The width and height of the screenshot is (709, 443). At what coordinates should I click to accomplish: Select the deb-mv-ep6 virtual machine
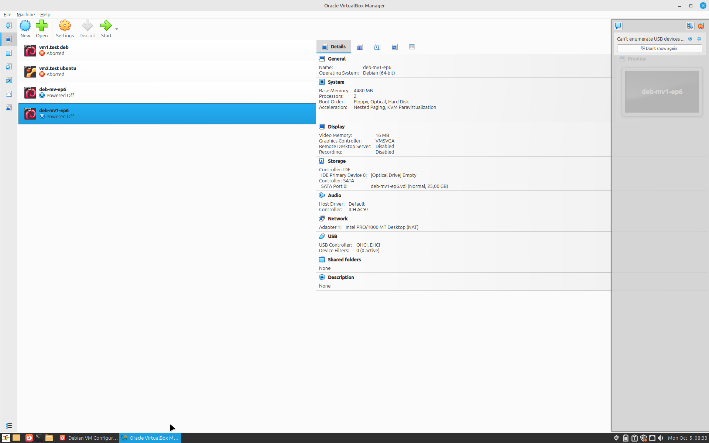coord(167,93)
